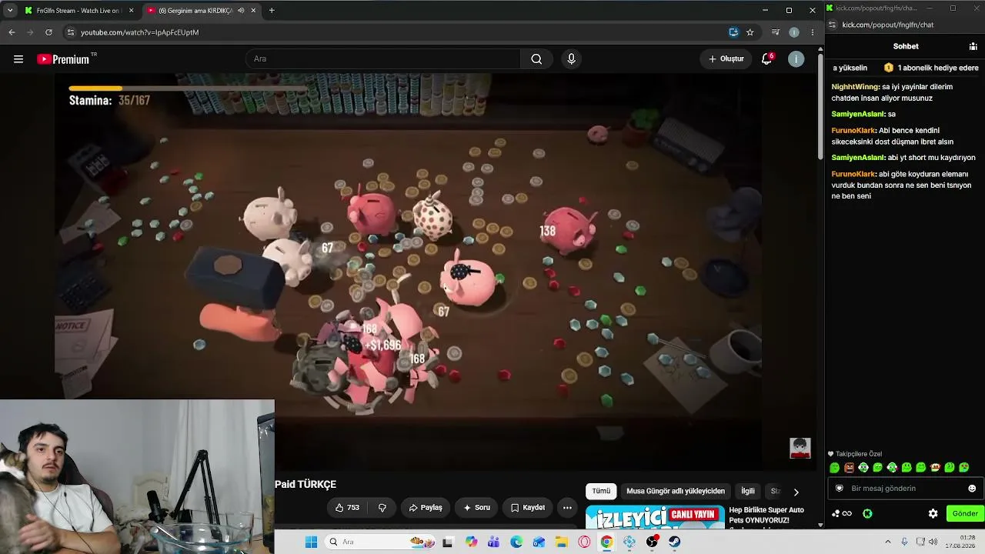The height and width of the screenshot is (554, 985).
Task: Save the video with Kaydet
Action: (527, 508)
